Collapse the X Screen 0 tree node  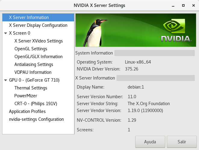(x=6, y=33)
